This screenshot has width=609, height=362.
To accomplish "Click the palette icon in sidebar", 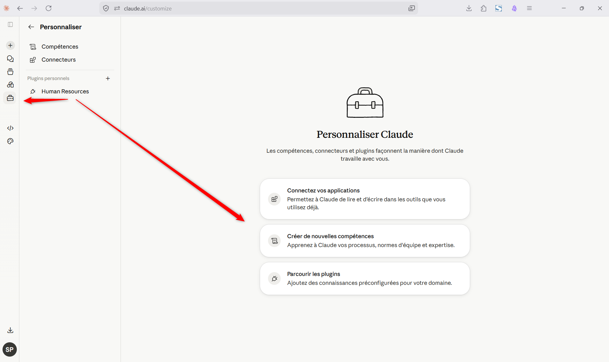I will coord(10,141).
